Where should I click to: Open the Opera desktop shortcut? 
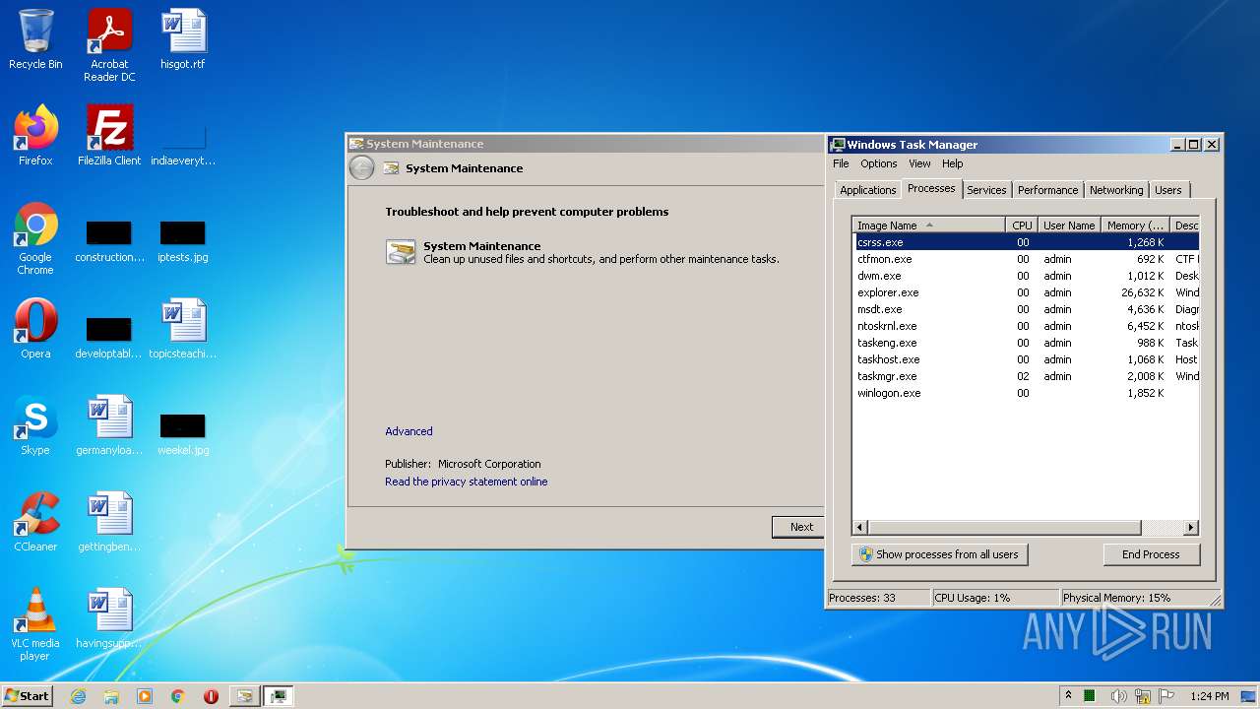[x=35, y=329]
